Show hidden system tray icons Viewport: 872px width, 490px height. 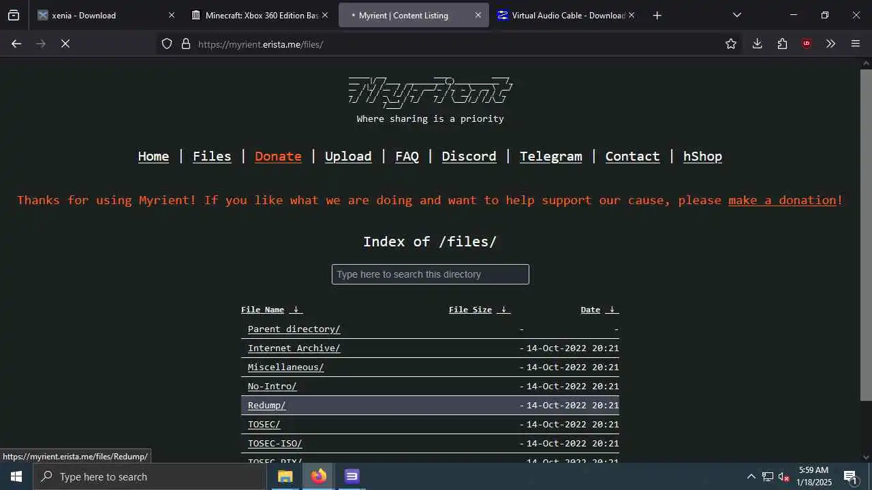point(751,476)
